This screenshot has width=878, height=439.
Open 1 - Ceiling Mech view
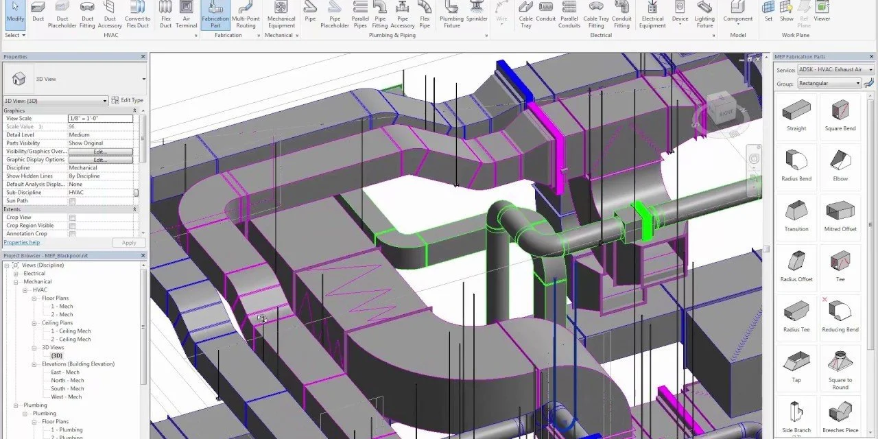(71, 331)
